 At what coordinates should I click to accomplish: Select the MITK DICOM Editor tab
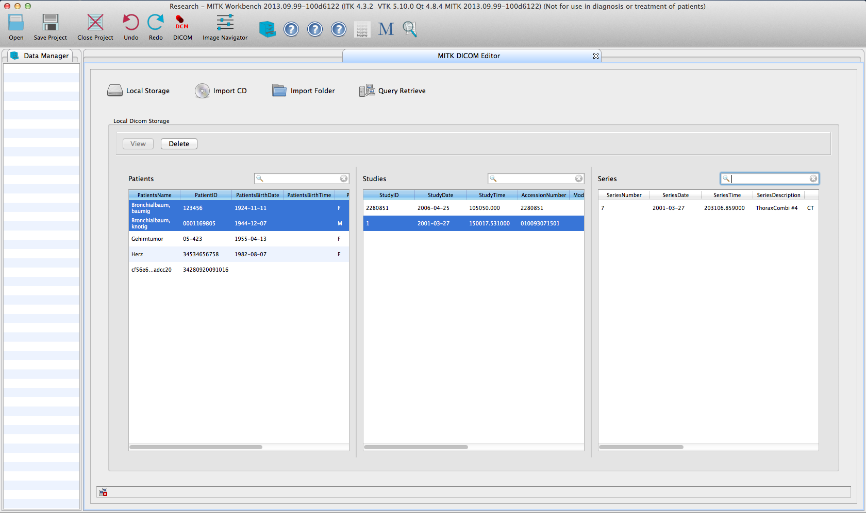[469, 56]
